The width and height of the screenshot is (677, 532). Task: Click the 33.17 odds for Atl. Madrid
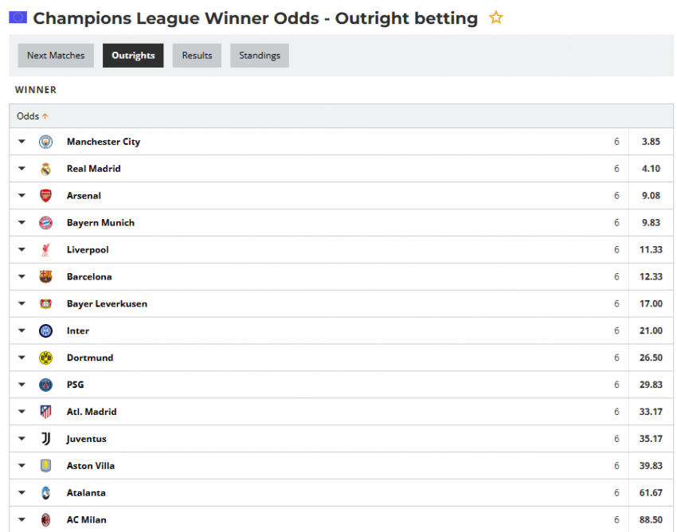652,412
